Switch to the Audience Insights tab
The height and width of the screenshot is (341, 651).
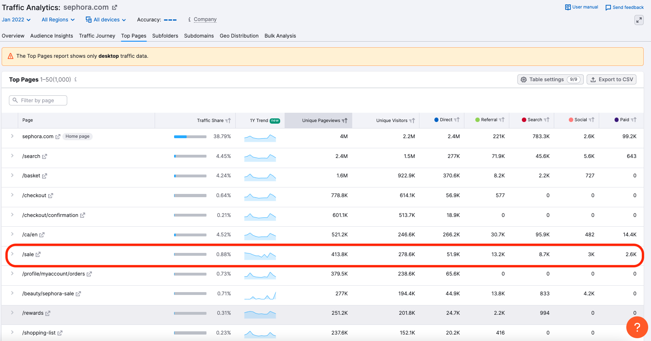point(52,36)
